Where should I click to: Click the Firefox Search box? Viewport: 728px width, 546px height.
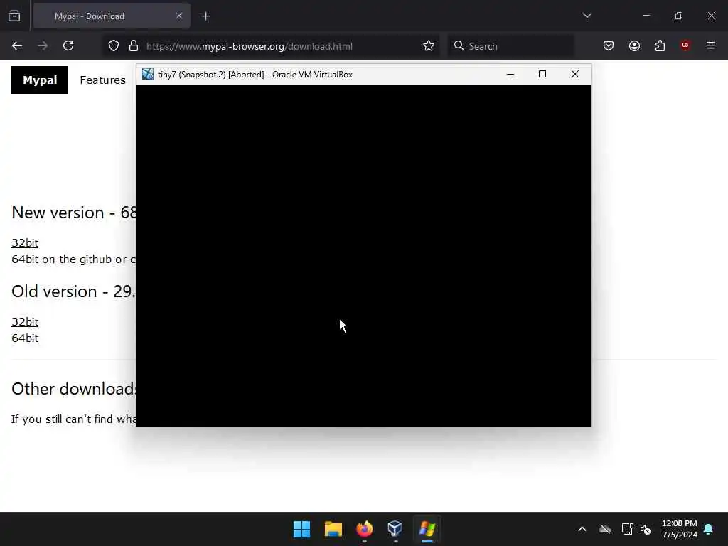click(x=510, y=46)
